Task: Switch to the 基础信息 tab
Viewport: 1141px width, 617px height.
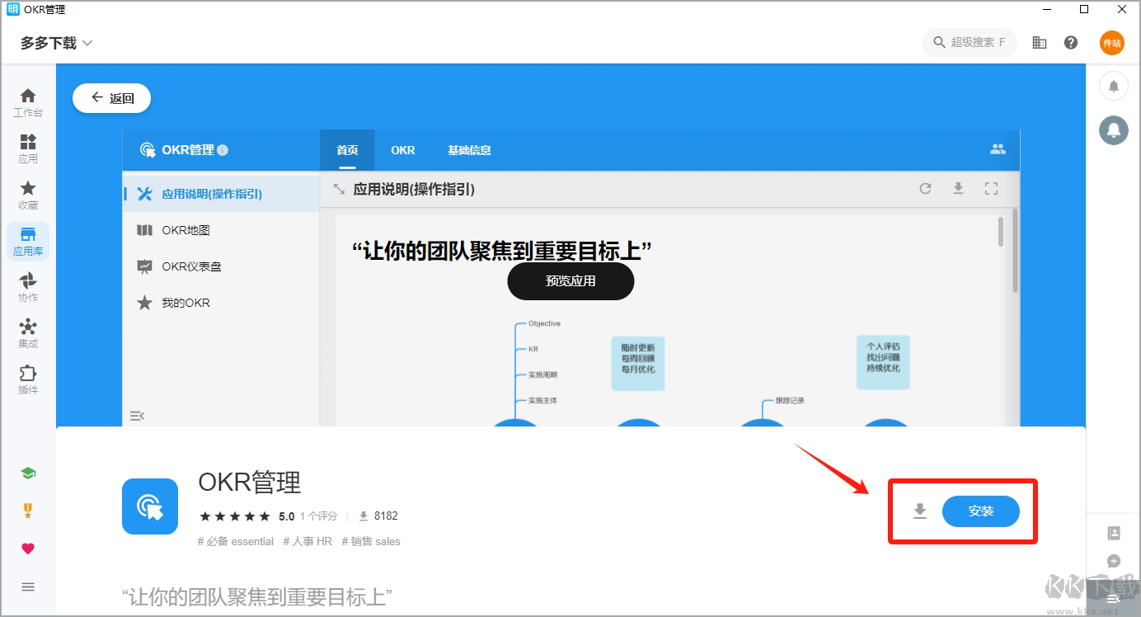Action: click(x=469, y=150)
